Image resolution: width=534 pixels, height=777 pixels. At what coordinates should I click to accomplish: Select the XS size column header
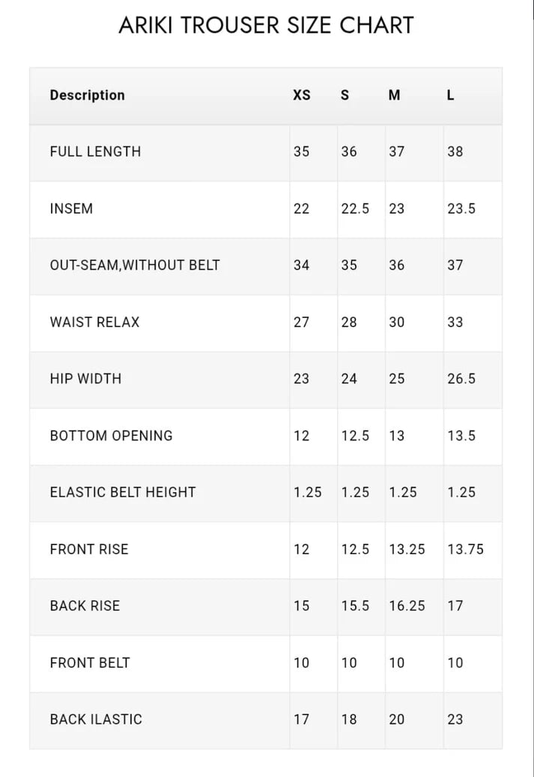point(301,95)
